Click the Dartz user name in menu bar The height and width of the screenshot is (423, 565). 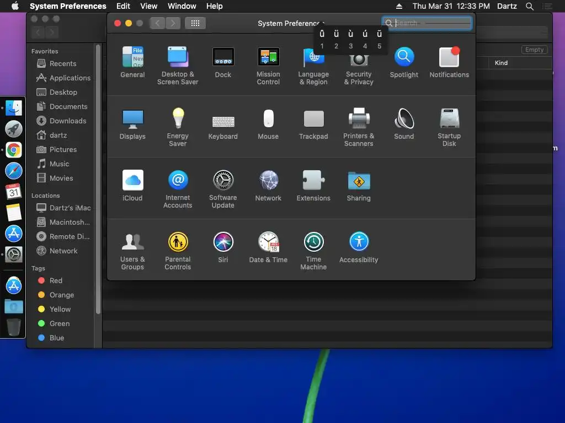tap(507, 6)
